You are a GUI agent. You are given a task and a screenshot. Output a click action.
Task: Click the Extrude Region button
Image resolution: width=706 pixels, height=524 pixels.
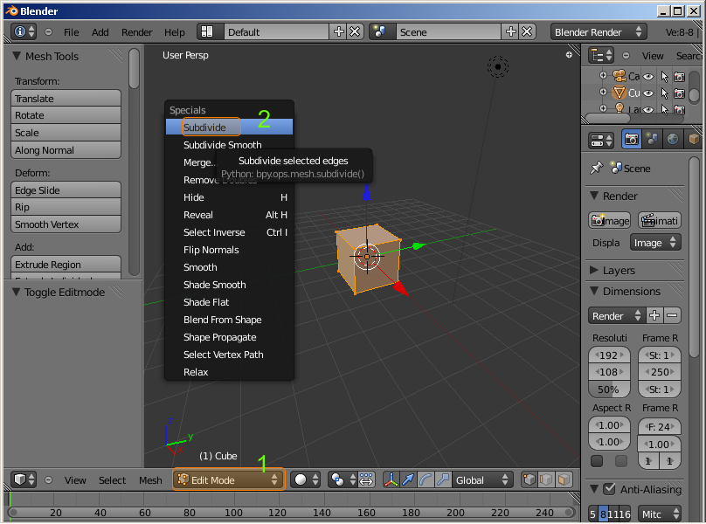point(66,265)
